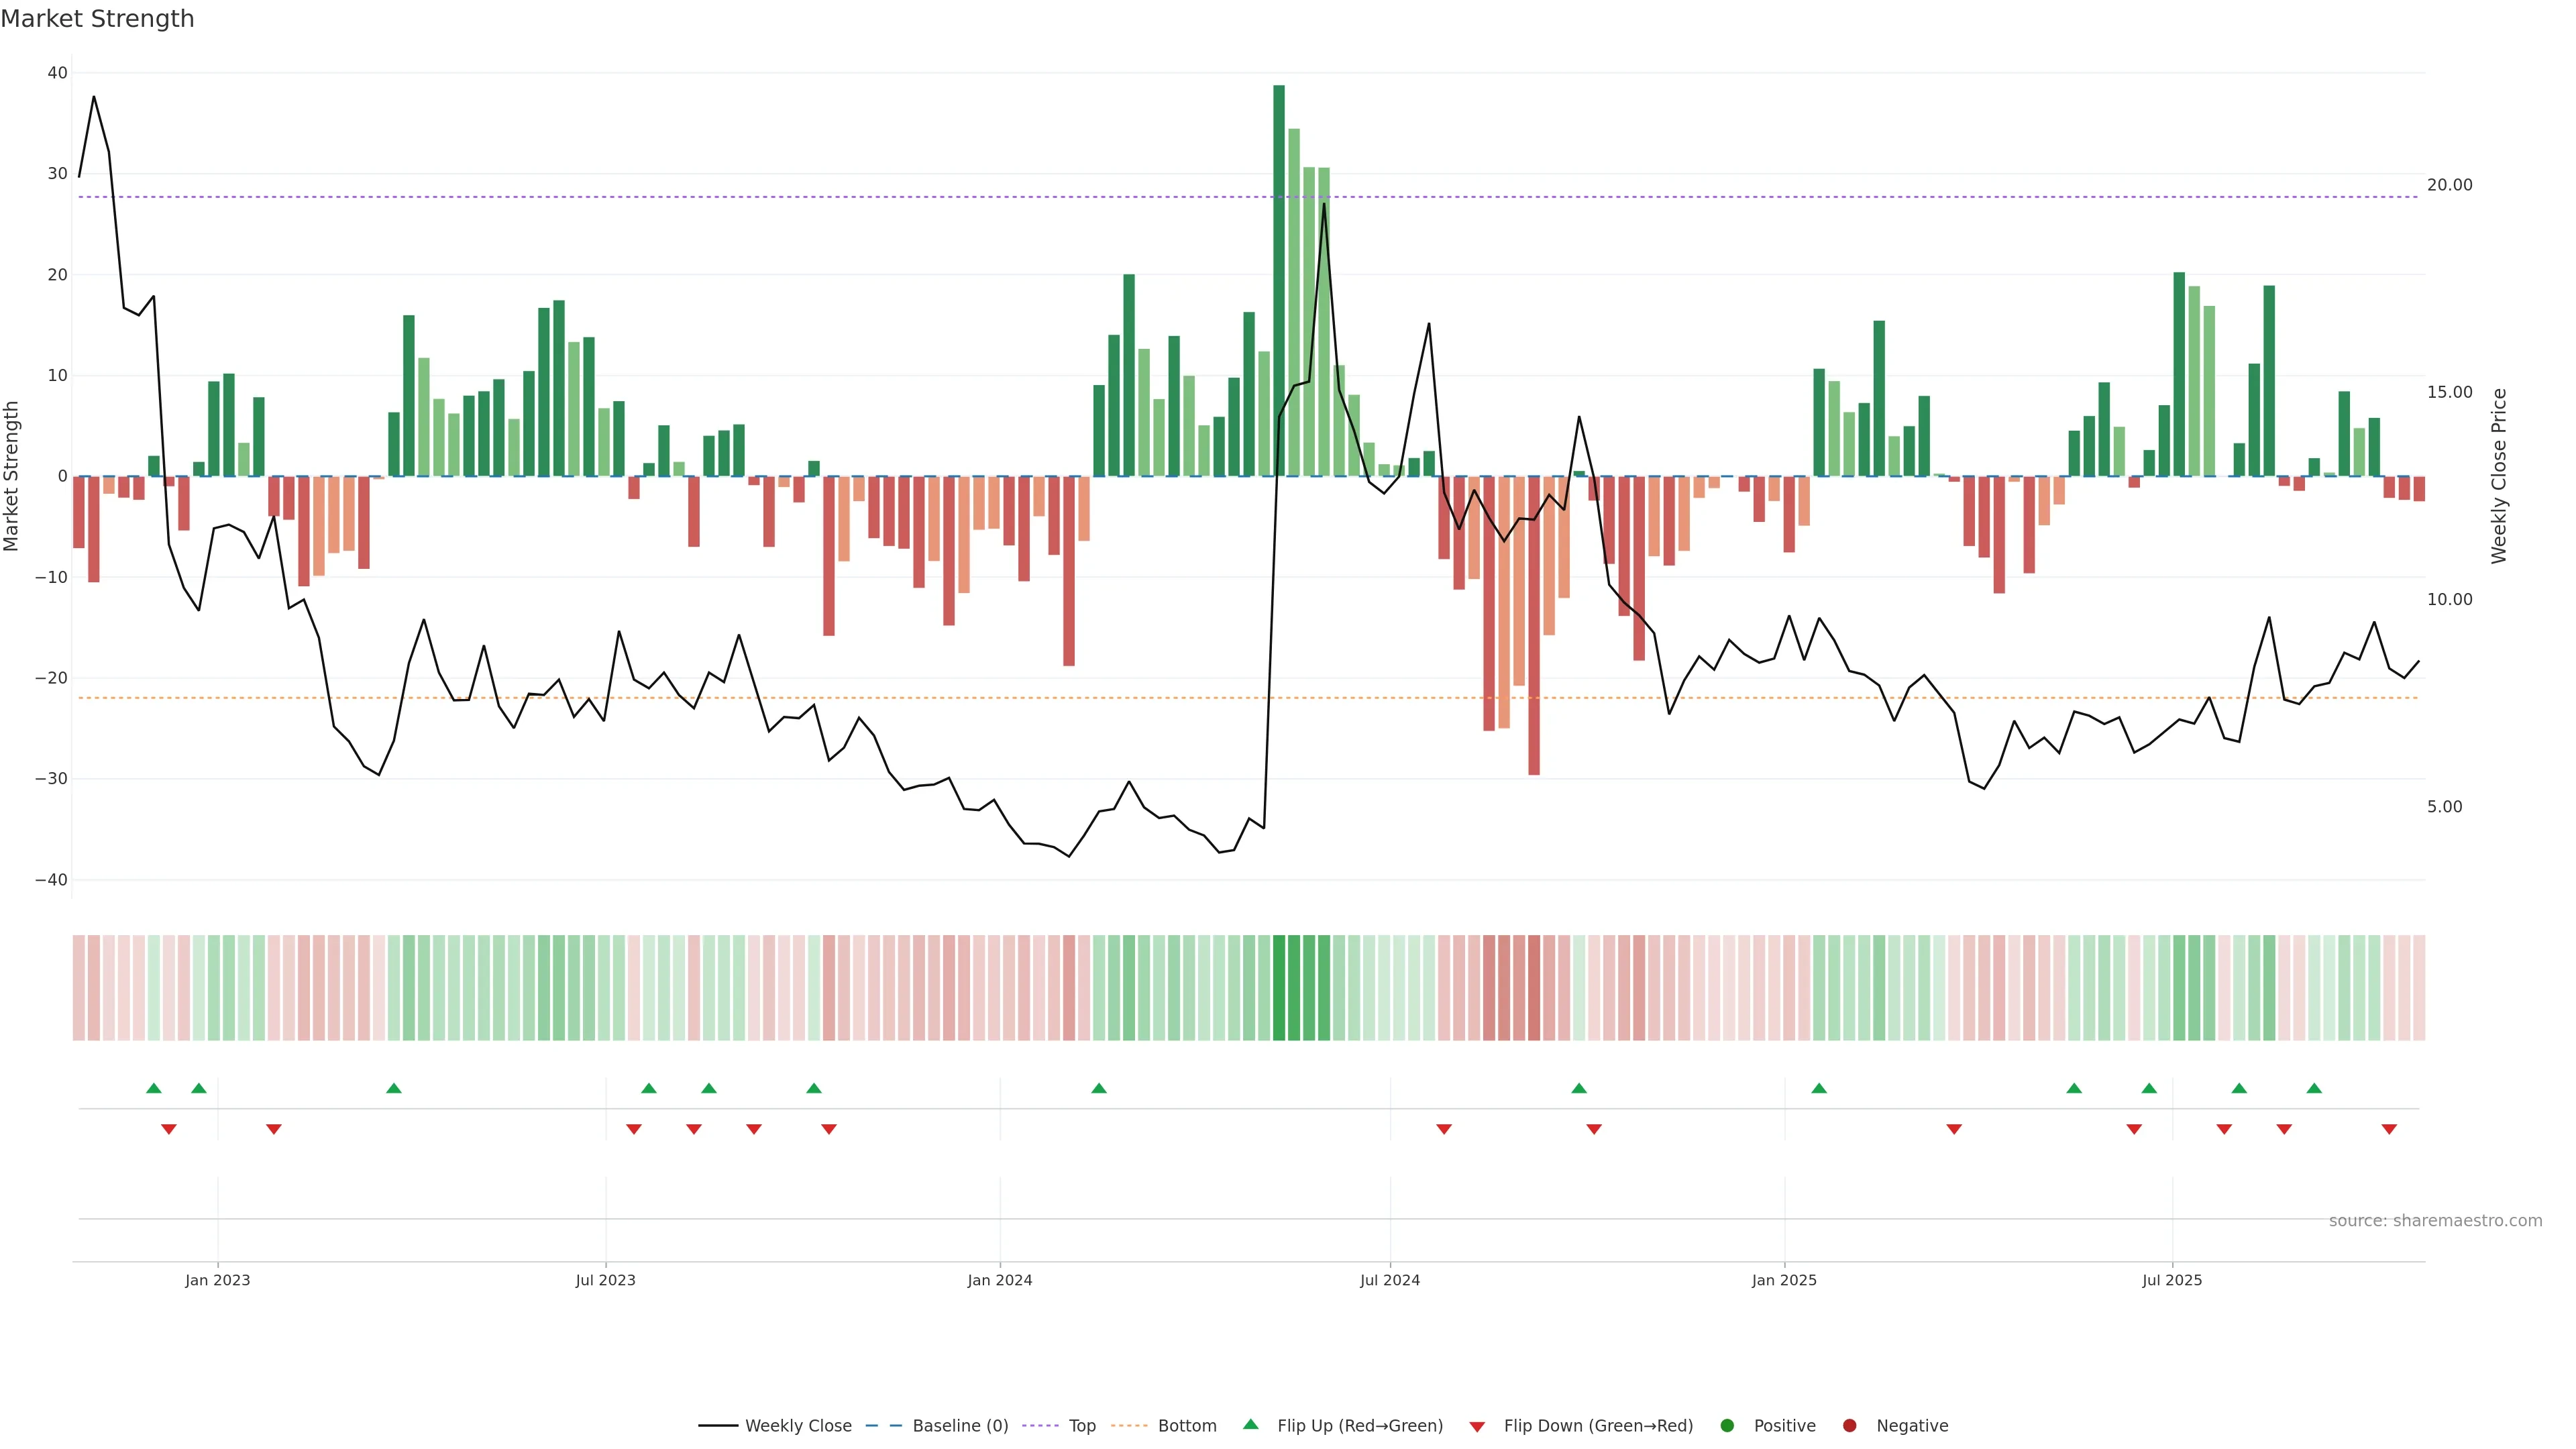Click last red flip-down triangle marker

click(x=2389, y=1129)
